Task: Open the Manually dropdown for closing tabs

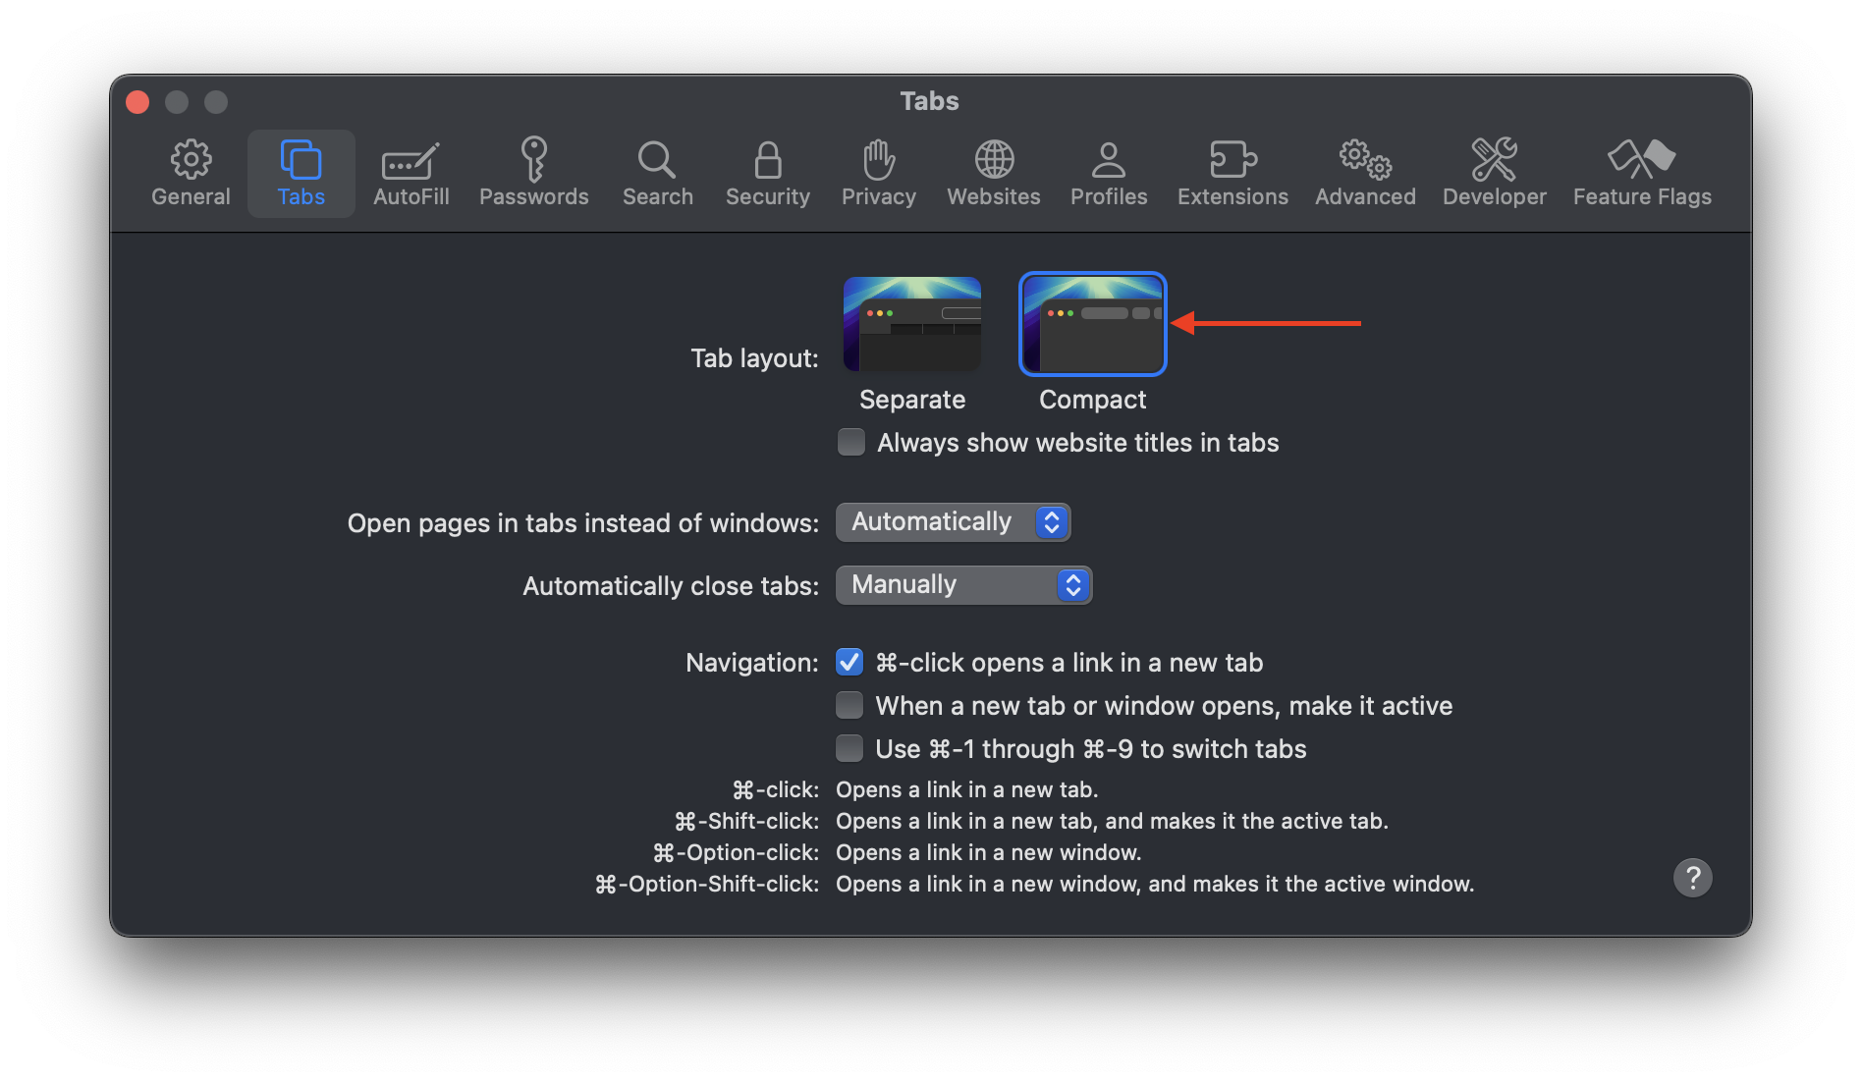Action: point(963,585)
